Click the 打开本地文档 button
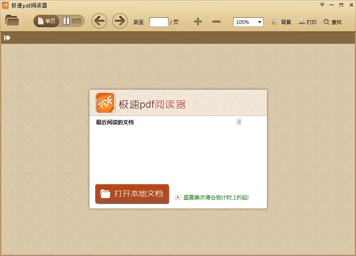356x256 pixels. click(x=132, y=194)
